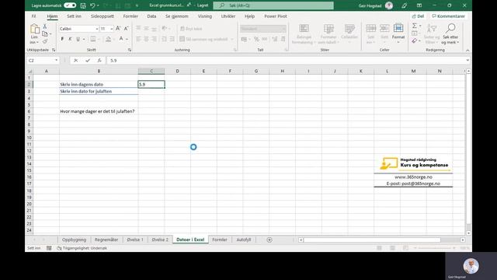
Task: Click the Select All corner triangle
Action: pos(30,71)
